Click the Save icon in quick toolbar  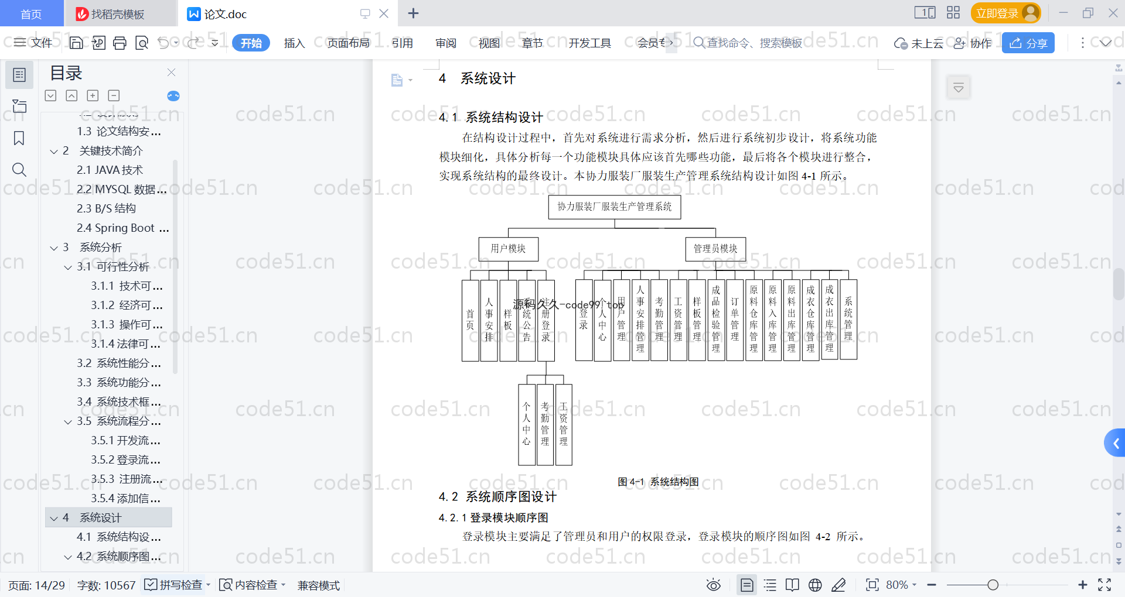[x=76, y=43]
